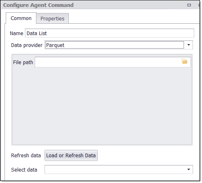Click the Data provider label
The width and height of the screenshot is (202, 183).
point(27,45)
